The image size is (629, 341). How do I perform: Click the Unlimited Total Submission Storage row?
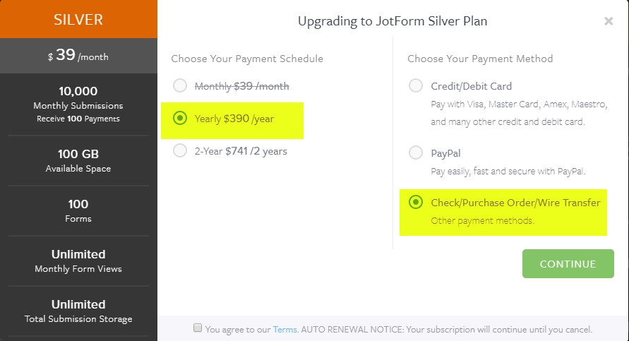78,311
